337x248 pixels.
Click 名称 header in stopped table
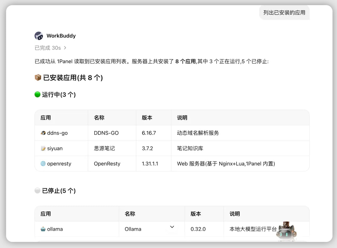130,214
